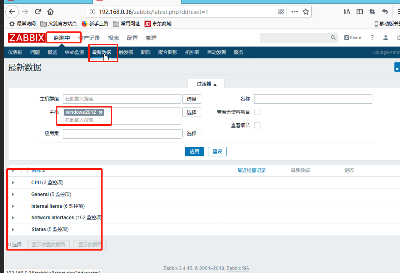The height and width of the screenshot is (273, 400).
Task: Switch to 最新数据 submenu
Action: (101, 52)
